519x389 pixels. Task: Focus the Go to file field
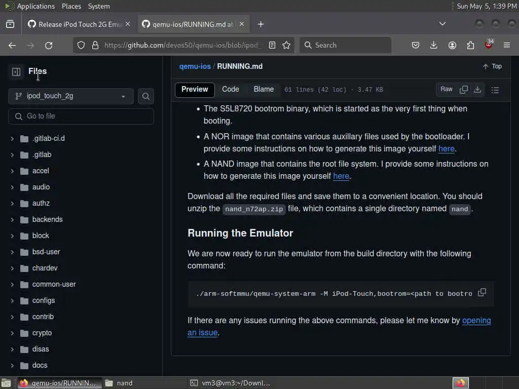click(x=81, y=116)
